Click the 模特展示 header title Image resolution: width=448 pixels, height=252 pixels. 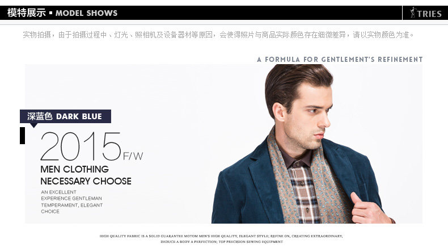pyautogui.click(x=27, y=13)
